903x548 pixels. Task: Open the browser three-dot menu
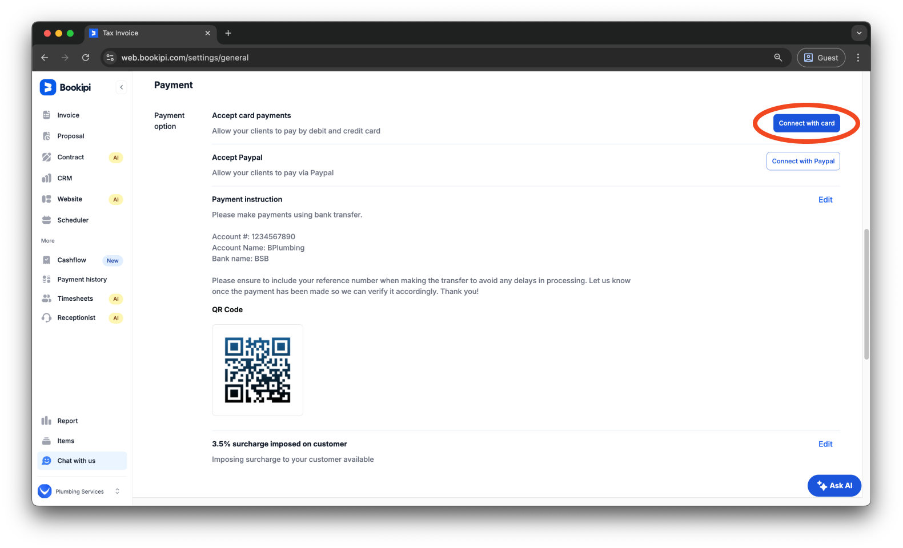click(858, 58)
